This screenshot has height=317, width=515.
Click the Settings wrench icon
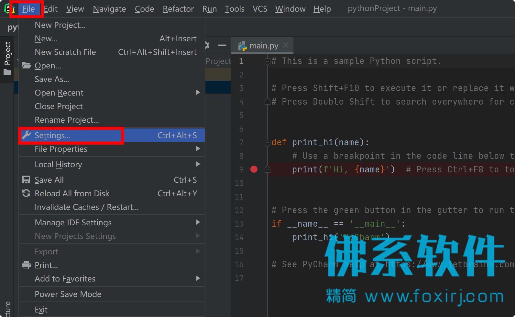click(27, 135)
